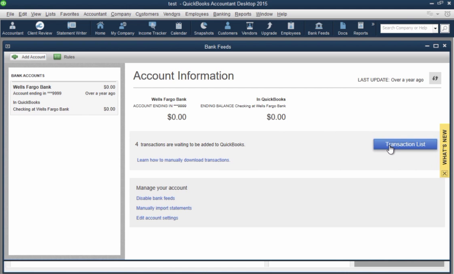Open the Docs center icon

[343, 29]
